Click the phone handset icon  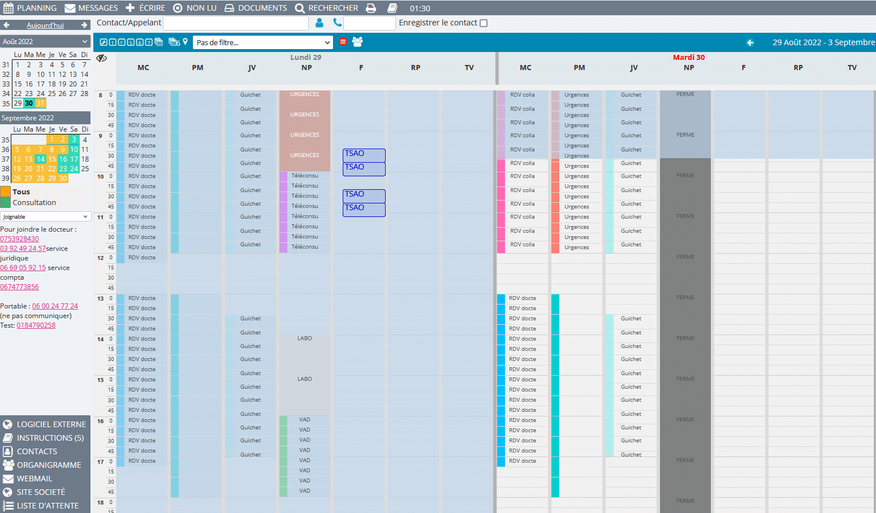338,23
